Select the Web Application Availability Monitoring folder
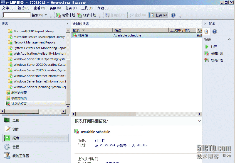 coord(40,53)
